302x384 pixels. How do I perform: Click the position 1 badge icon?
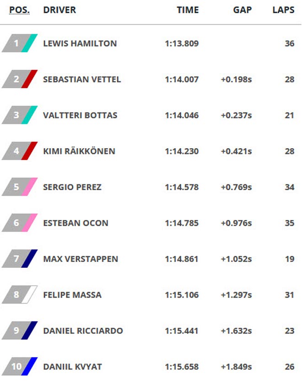coord(19,43)
